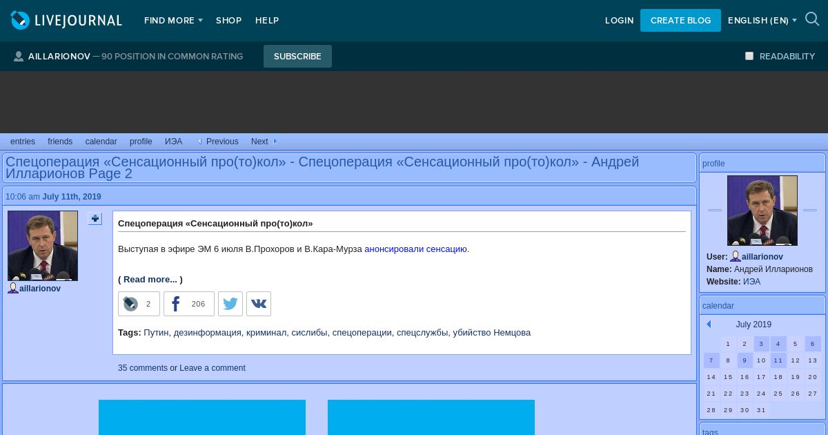Image resolution: width=828 pixels, height=435 pixels.
Task: Click user icon beside aillarionov under avatar
Action: (13, 288)
